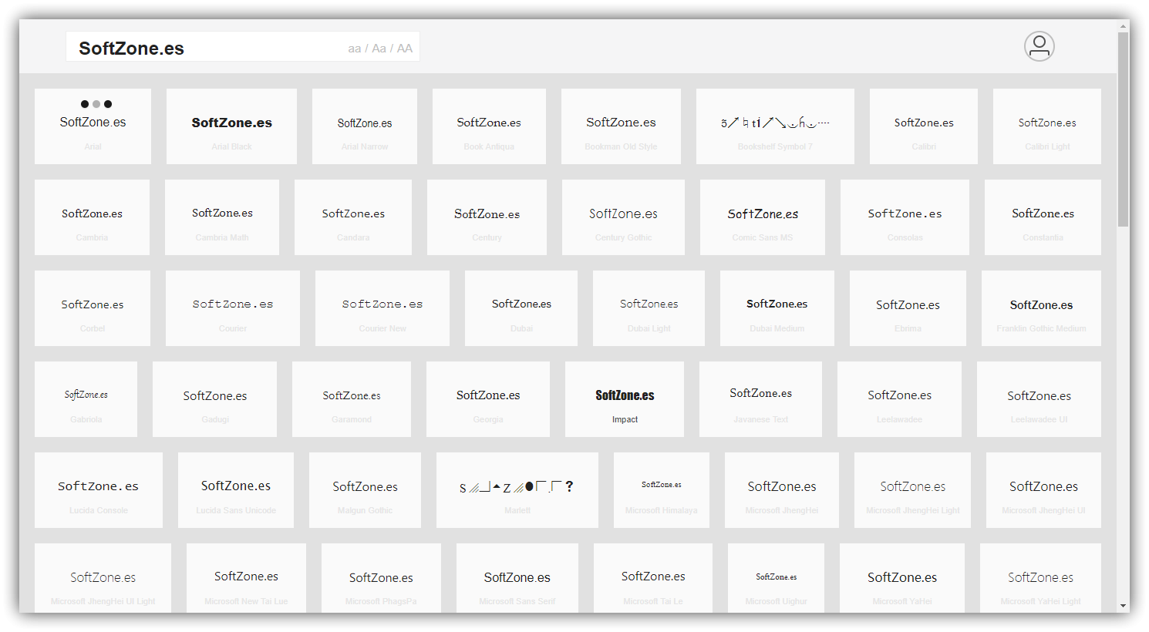Click the scrollbar up arrow
1149x632 pixels.
[1124, 27]
